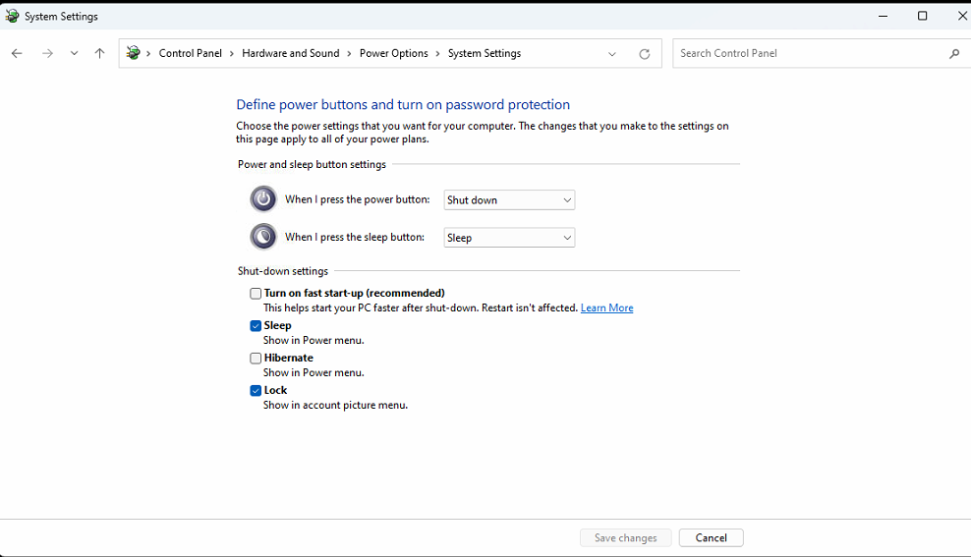Click 'When I press the power button:' label
The image size is (971, 557).
coord(358,199)
